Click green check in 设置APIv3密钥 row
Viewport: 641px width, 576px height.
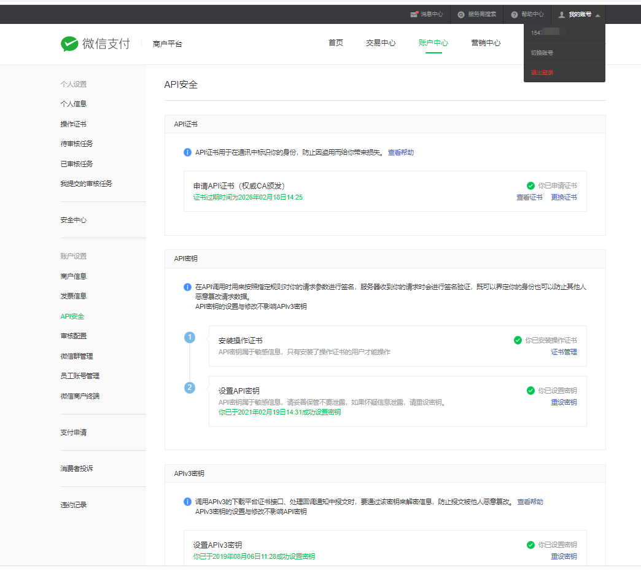point(530,545)
